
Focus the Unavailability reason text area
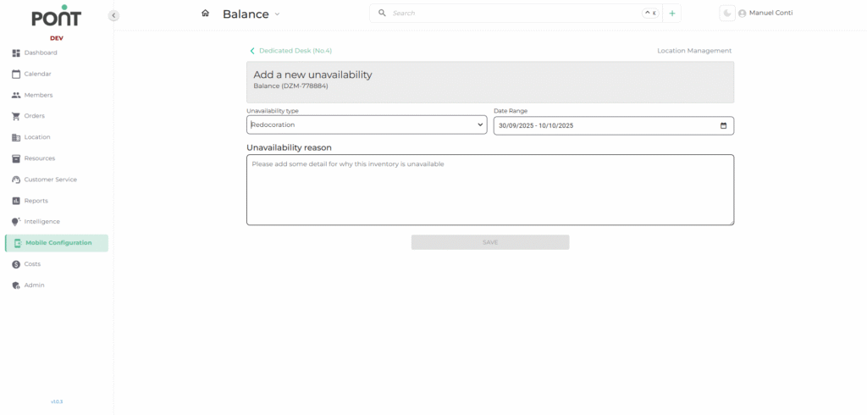(x=490, y=190)
